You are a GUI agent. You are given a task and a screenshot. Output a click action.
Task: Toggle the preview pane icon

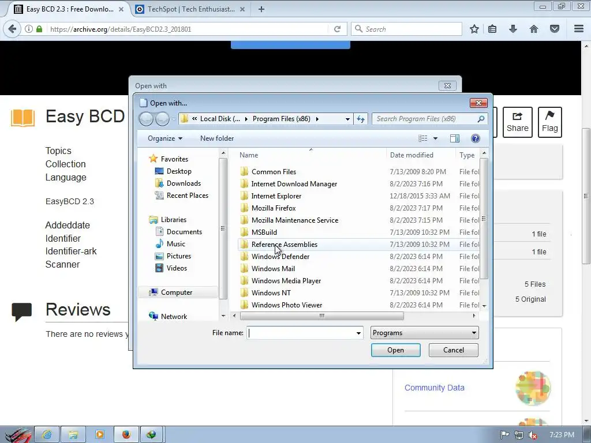pyautogui.click(x=455, y=138)
